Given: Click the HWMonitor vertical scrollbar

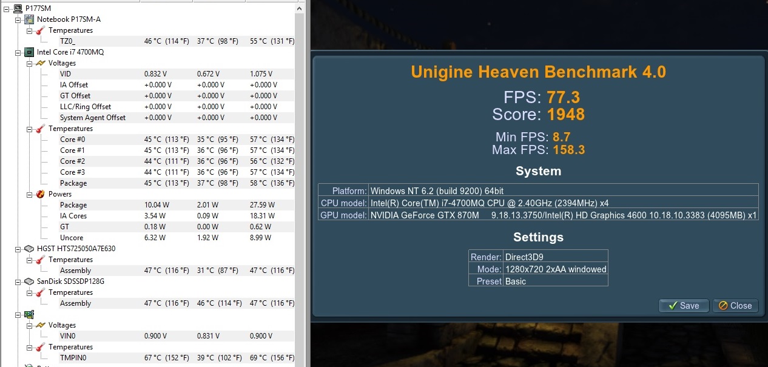Looking at the screenshot, I should tap(299, 183).
